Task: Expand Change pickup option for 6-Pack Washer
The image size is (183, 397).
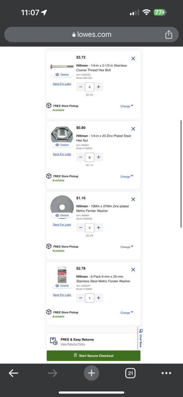Action: pos(127,313)
